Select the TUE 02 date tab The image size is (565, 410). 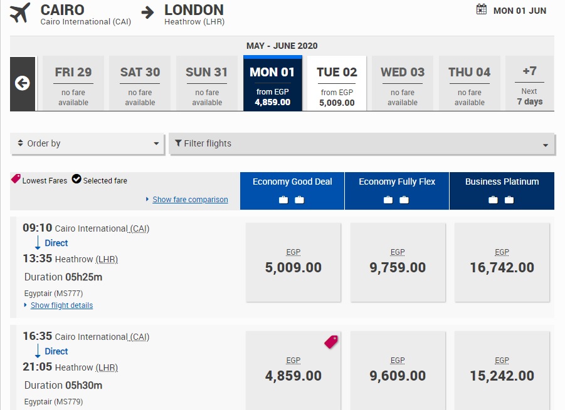(337, 83)
